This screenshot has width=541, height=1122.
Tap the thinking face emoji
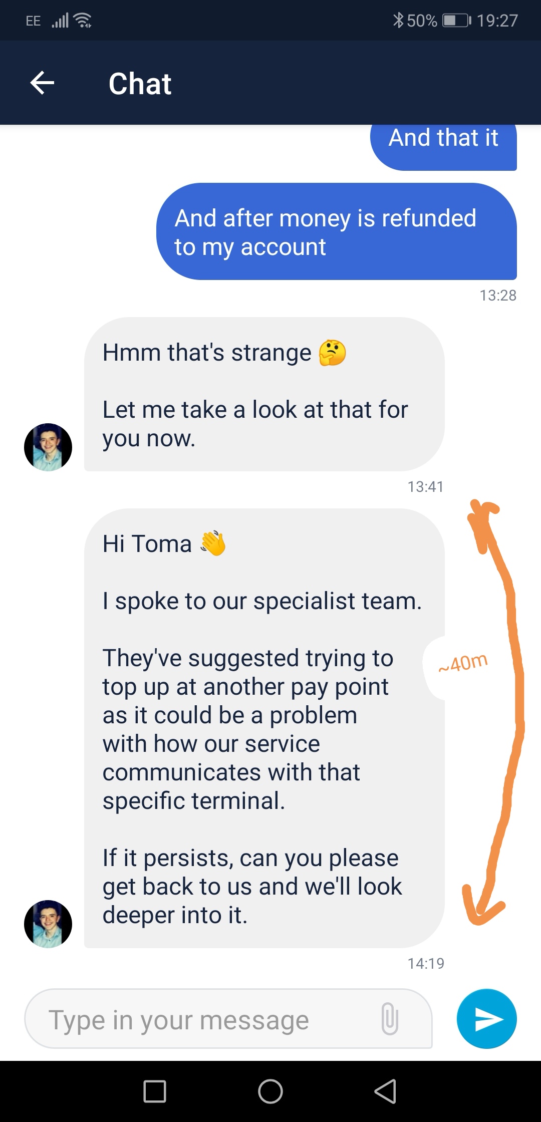(333, 353)
